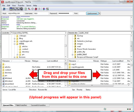The width and height of the screenshot is (134, 112).
Task: Select the 1 blogpix folder icon
Action: 17,36
